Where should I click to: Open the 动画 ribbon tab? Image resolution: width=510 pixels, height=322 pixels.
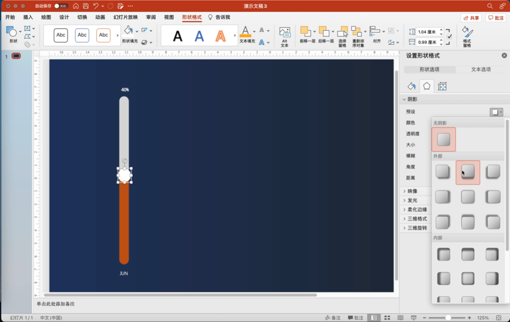tap(100, 17)
